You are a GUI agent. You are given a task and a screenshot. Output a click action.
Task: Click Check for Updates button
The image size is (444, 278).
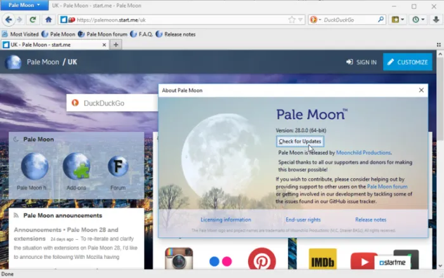300,141
